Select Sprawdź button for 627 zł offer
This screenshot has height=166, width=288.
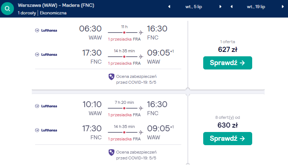tap(228, 63)
